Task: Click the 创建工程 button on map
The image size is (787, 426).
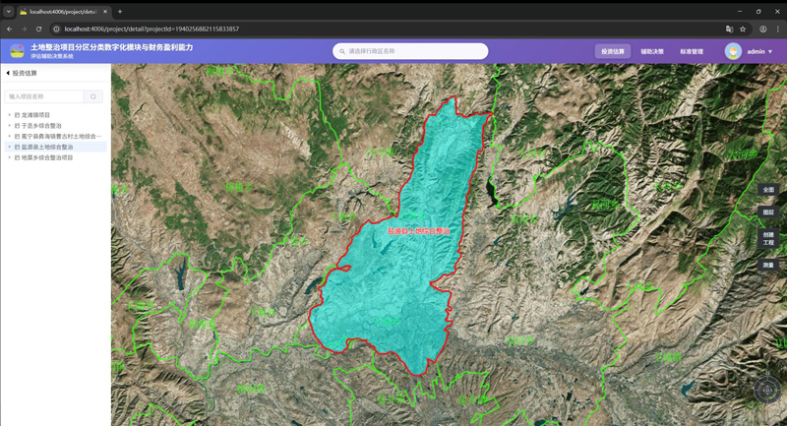Action: [x=768, y=239]
